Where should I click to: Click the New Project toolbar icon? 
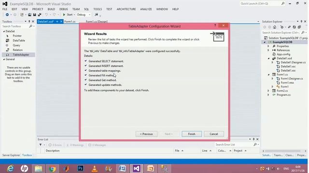pos(22,15)
